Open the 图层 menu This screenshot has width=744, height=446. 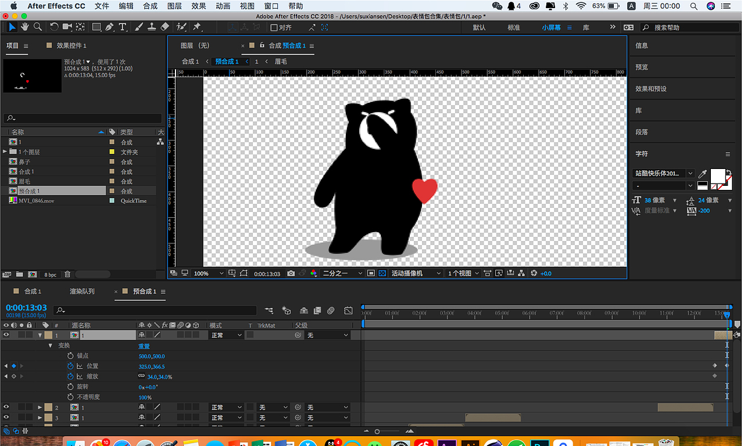[x=174, y=6]
